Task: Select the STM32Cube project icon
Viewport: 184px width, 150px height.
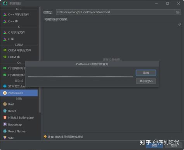Action: coord(5,86)
